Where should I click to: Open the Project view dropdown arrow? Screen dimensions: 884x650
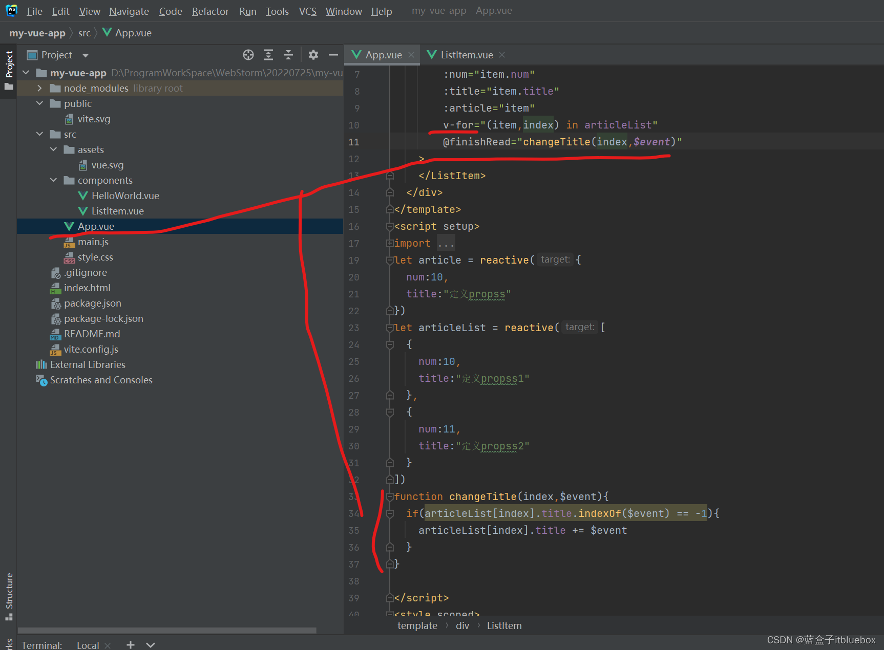point(86,55)
